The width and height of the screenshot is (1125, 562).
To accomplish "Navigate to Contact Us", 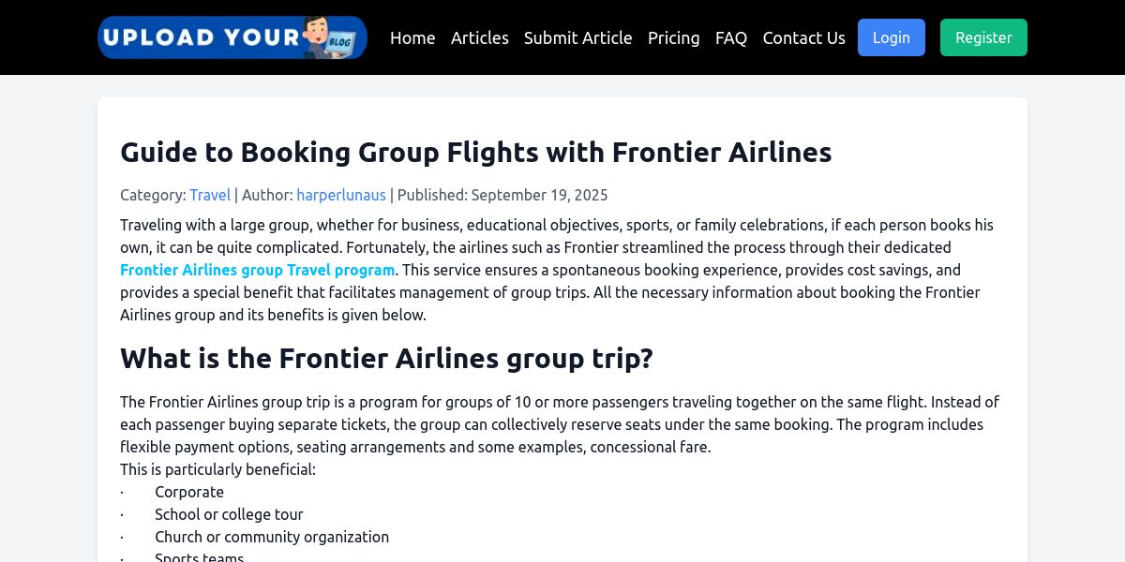I will click(x=803, y=37).
